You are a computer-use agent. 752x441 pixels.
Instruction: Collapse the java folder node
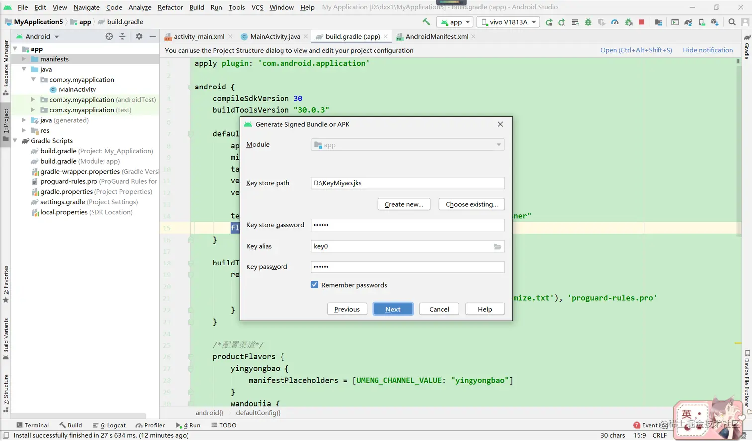[24, 69]
